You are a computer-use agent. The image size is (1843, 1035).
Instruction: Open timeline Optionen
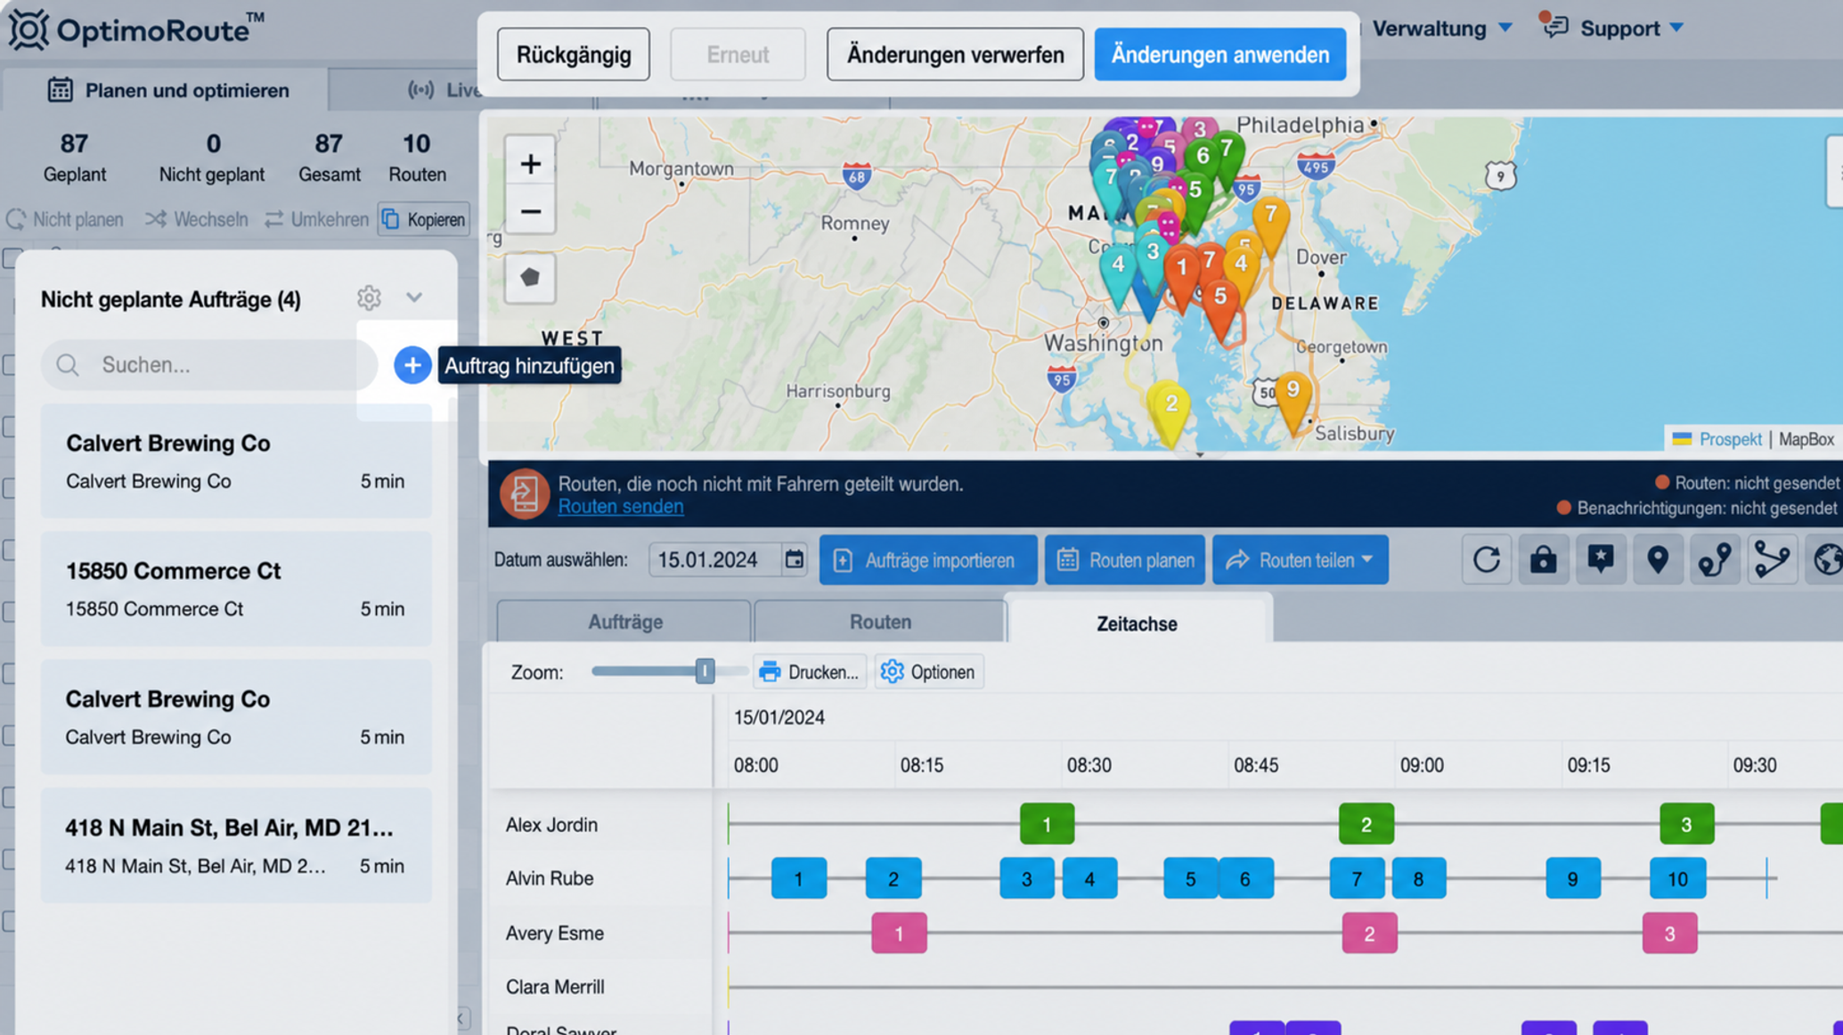(x=928, y=672)
